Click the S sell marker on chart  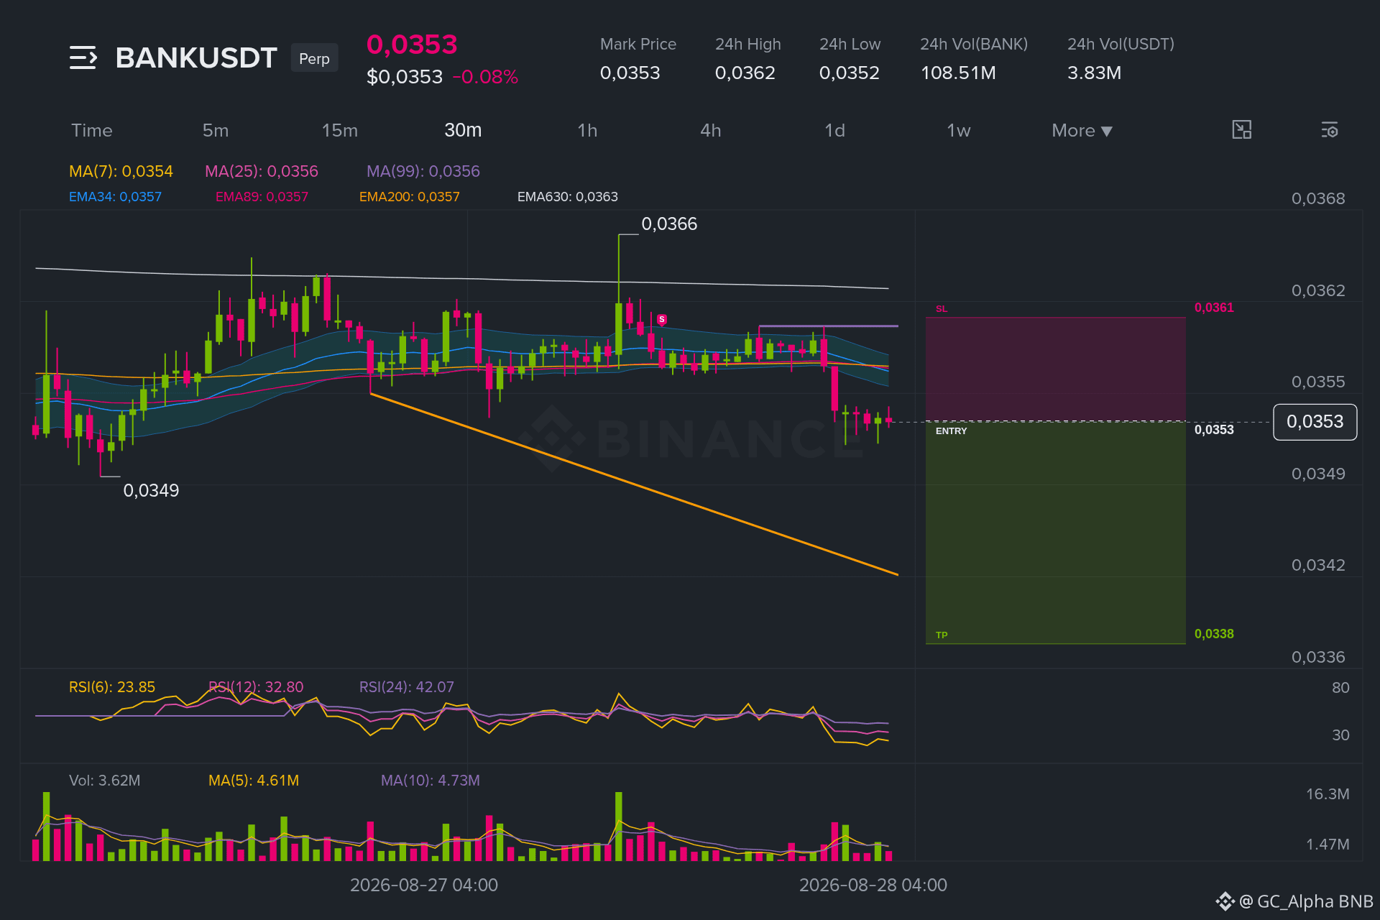click(661, 319)
